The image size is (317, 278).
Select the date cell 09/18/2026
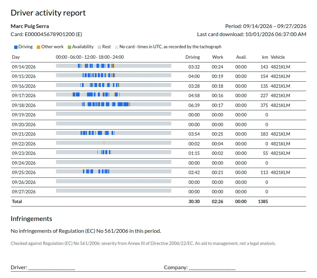pyautogui.click(x=24, y=105)
